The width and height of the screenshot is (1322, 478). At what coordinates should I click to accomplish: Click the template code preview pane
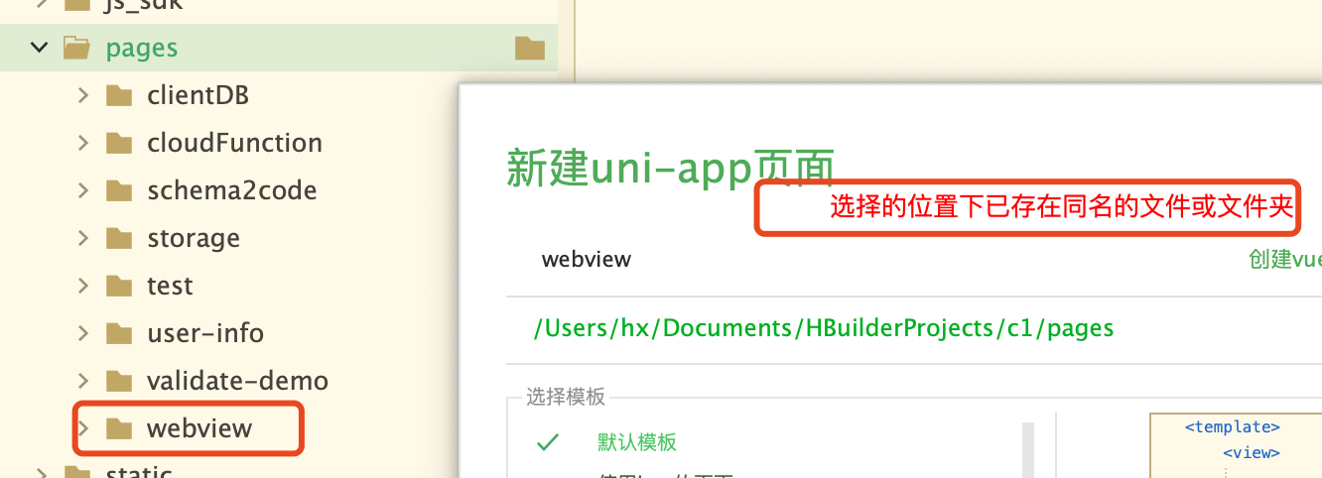click(1236, 446)
